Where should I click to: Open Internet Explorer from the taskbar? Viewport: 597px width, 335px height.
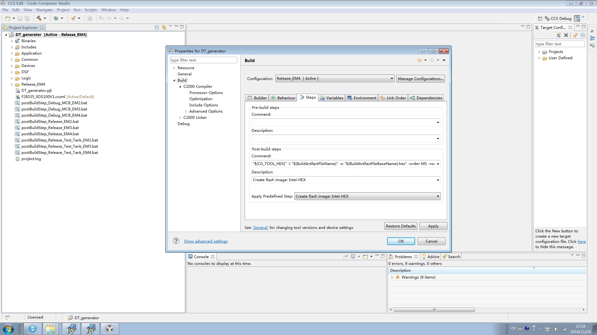tap(32, 329)
